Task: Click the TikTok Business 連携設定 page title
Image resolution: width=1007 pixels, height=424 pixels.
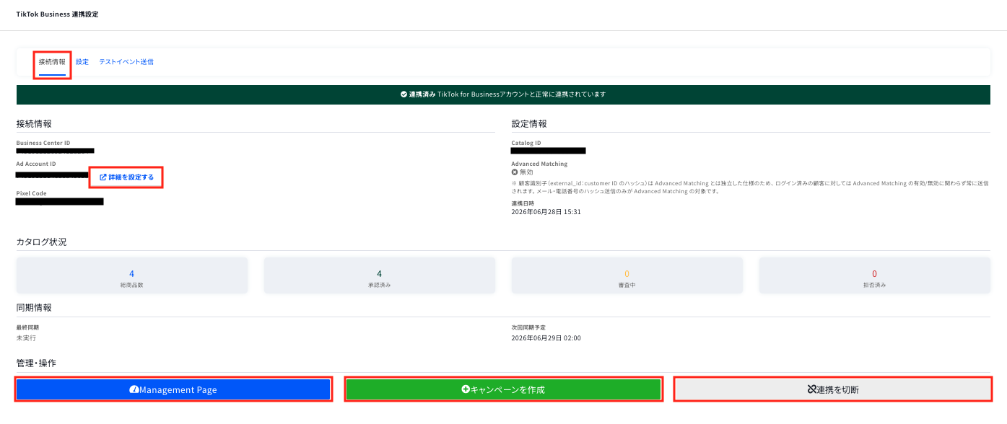Action: point(57,14)
